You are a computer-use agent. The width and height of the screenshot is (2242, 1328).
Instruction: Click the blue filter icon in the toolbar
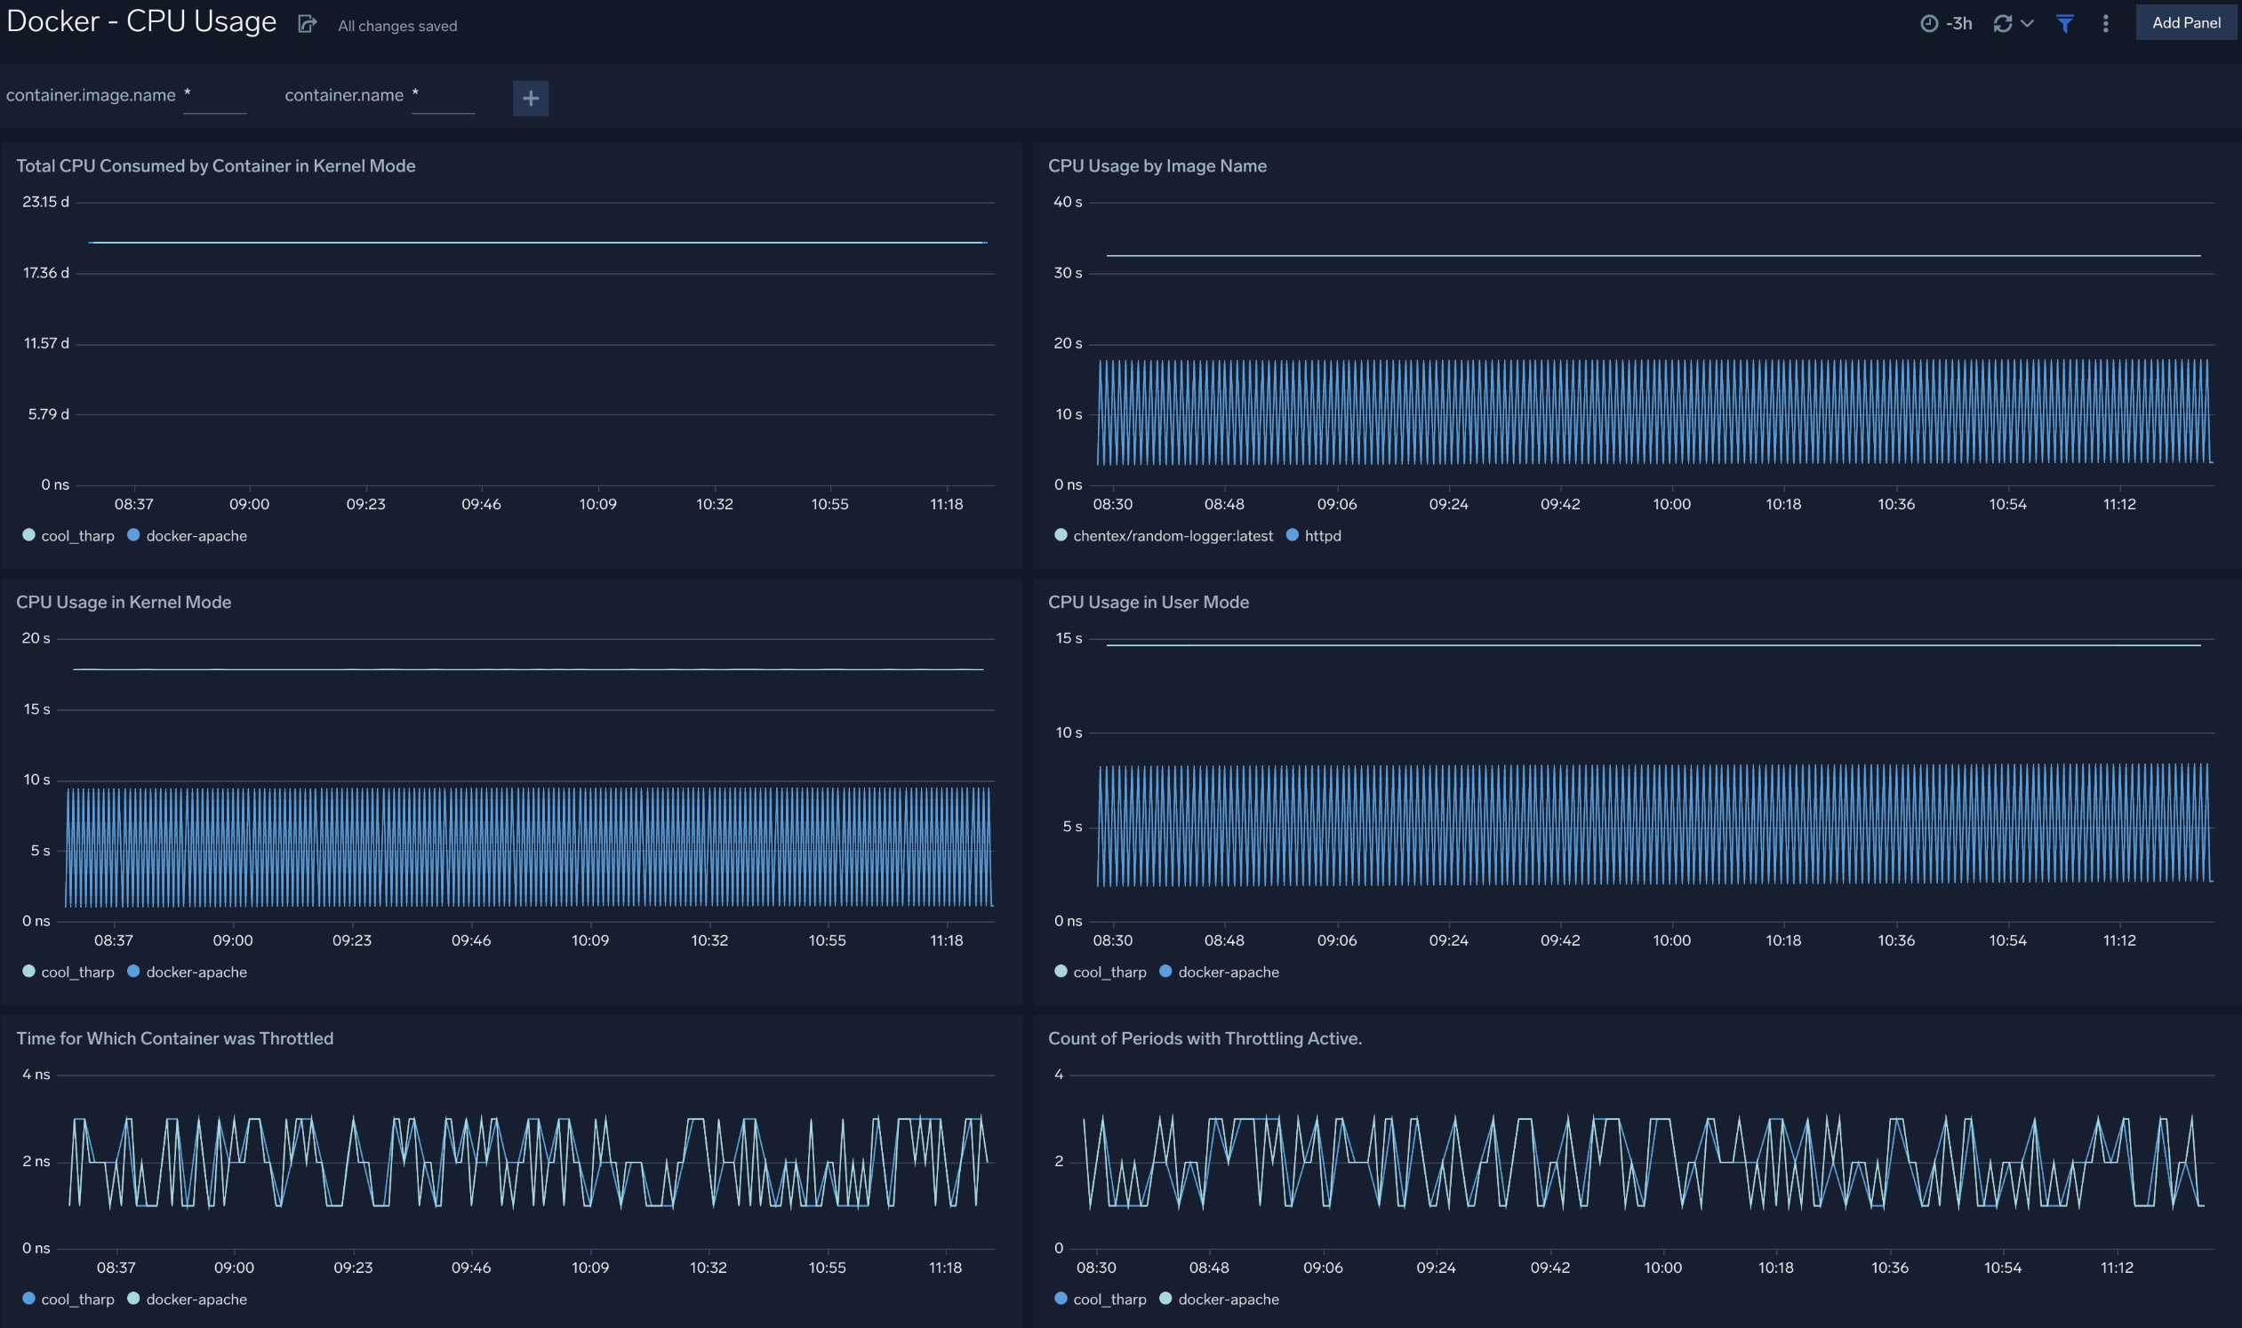point(2065,23)
